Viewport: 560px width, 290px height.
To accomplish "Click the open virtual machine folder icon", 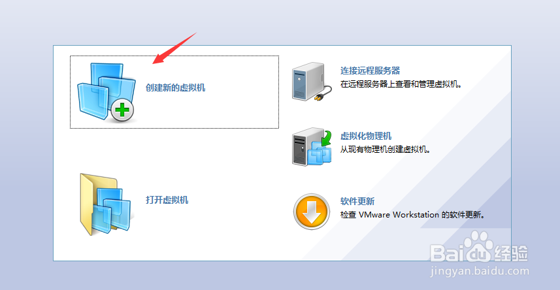I will [x=105, y=204].
